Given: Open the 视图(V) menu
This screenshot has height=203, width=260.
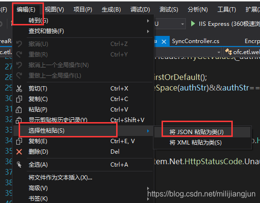Looking at the screenshot, I should (x=54, y=10).
